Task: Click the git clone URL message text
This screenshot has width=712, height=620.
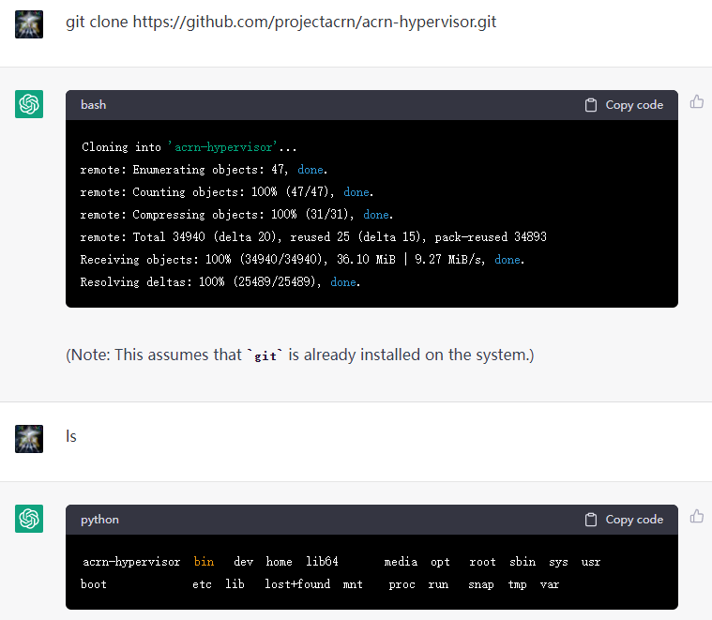Action: pyautogui.click(x=280, y=22)
